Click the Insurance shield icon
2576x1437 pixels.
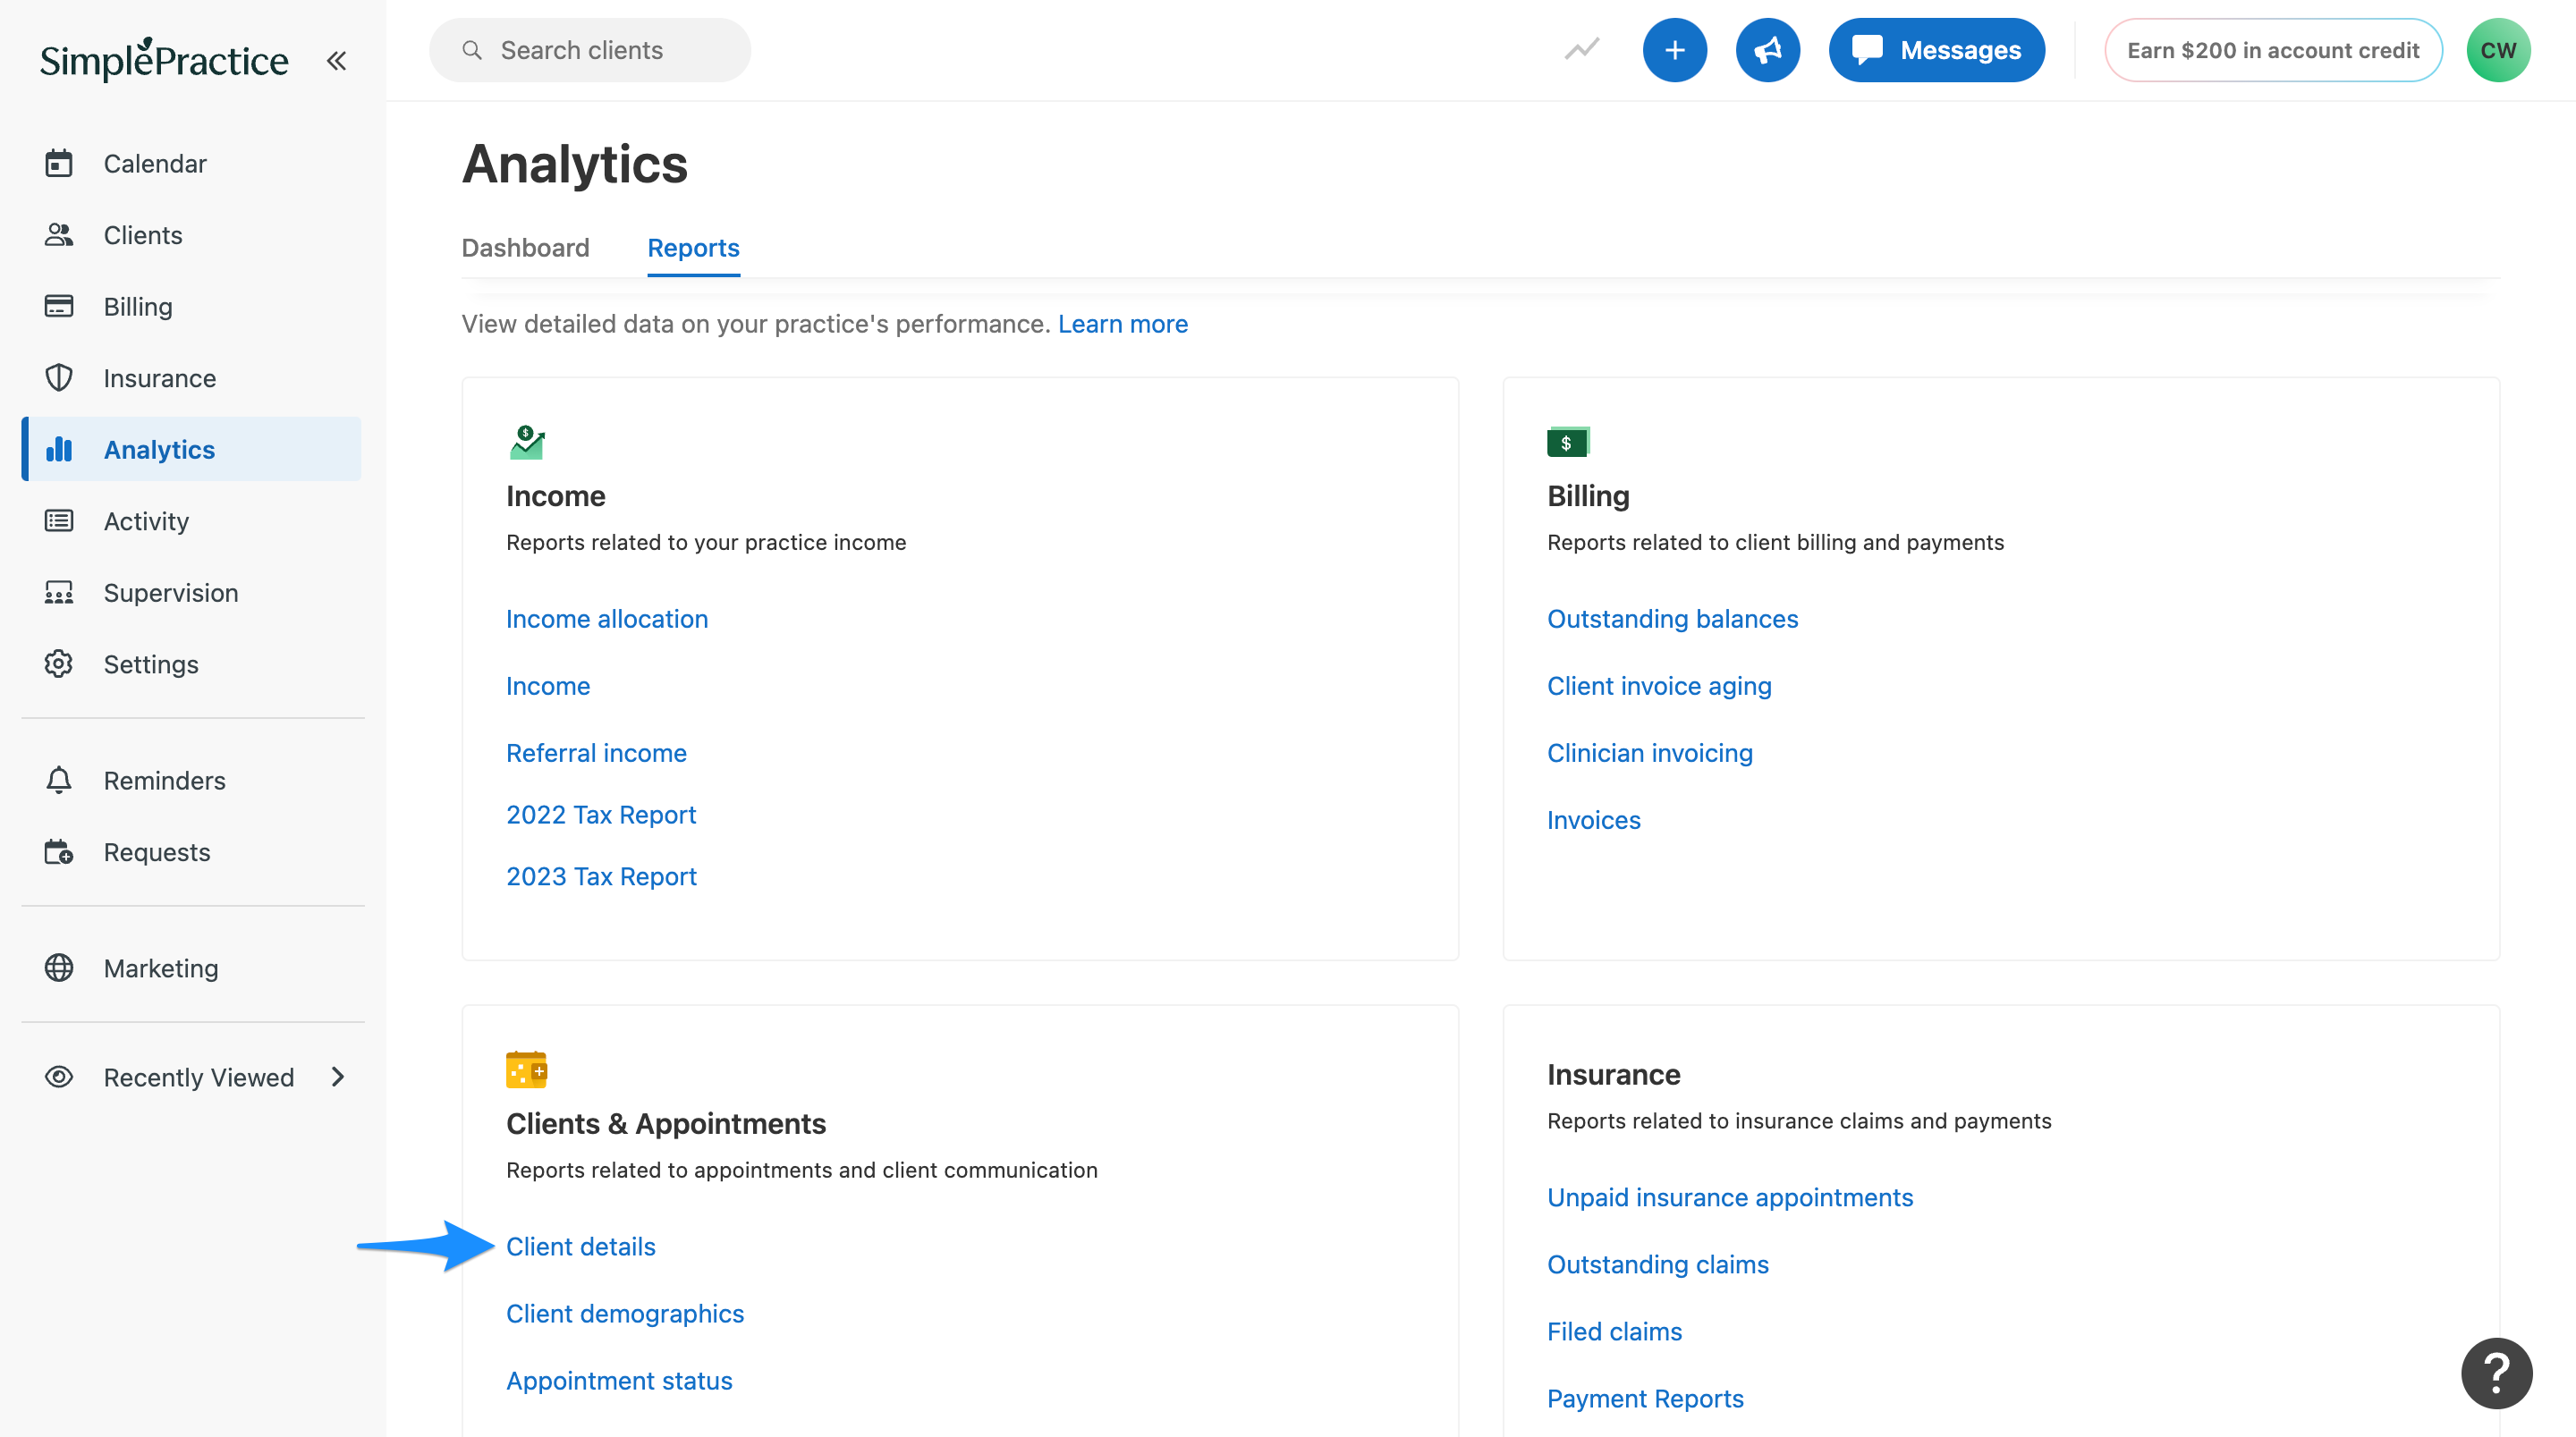[x=59, y=378]
